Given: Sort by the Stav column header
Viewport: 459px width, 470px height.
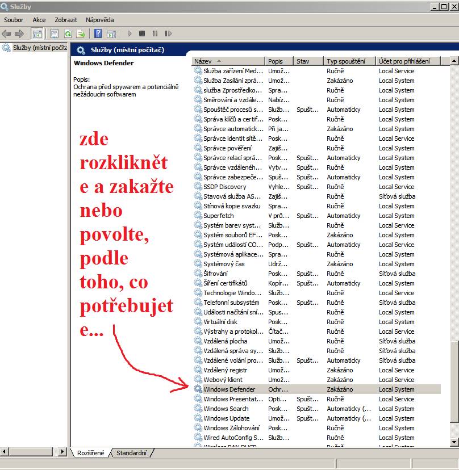Looking at the screenshot, I should pos(308,61).
